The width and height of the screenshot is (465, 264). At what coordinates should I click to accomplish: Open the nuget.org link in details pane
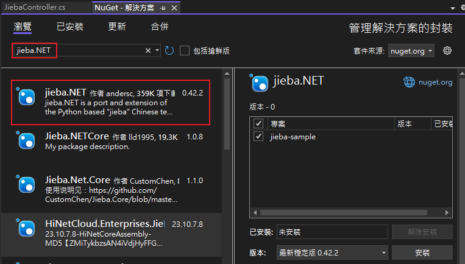(x=435, y=82)
